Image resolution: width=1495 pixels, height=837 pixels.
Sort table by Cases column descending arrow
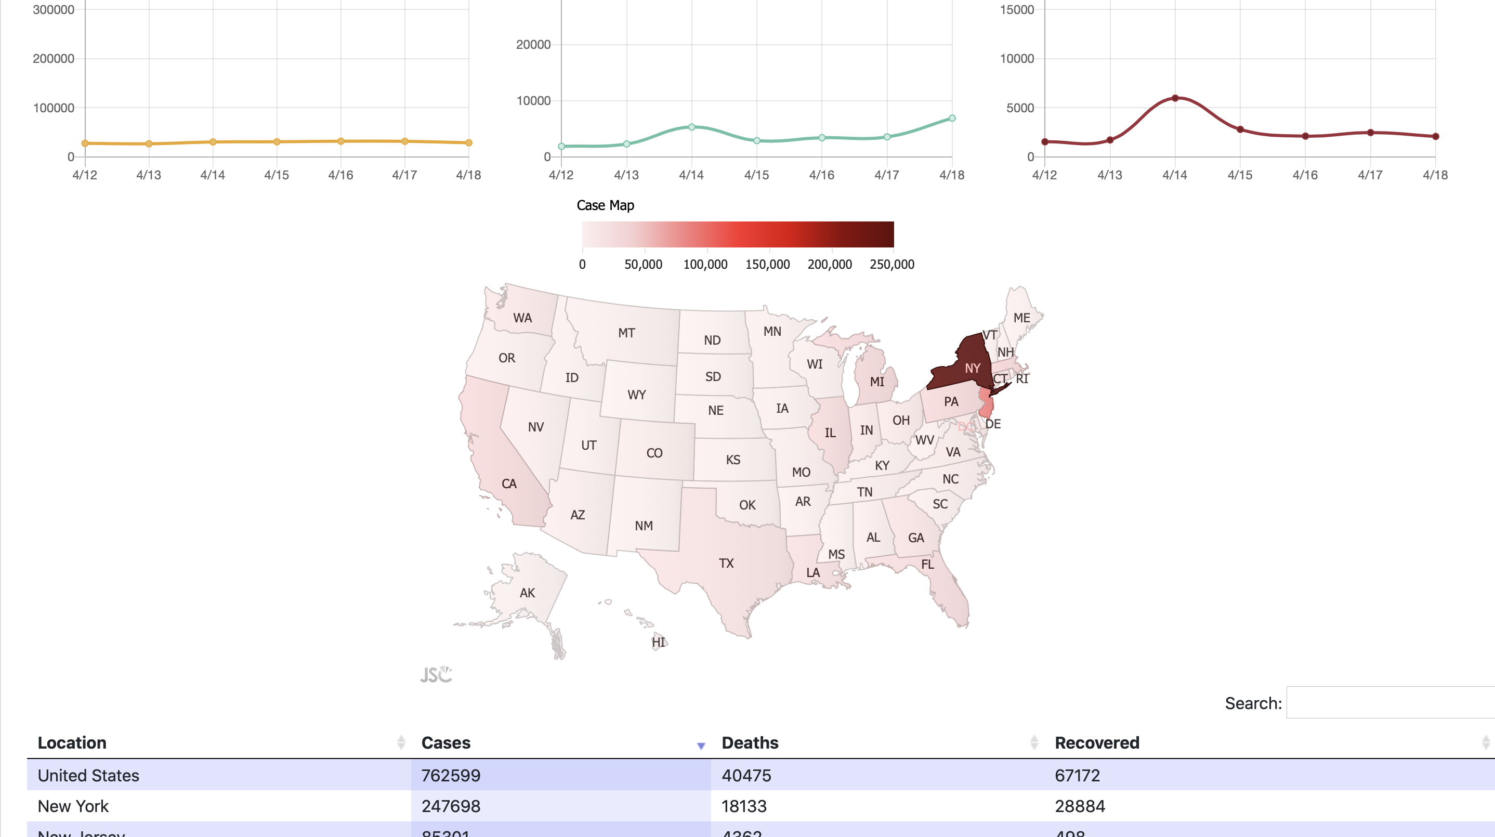pos(701,746)
